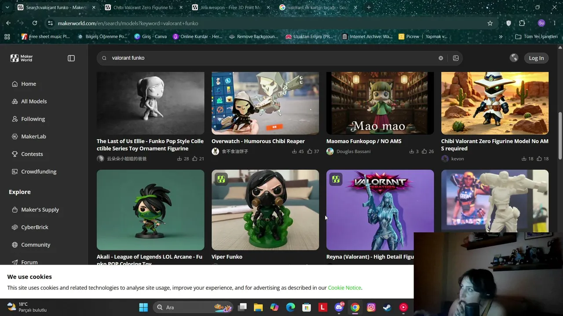Open Steam from the taskbar
Viewport: 563px width, 316px height.
coord(387,307)
